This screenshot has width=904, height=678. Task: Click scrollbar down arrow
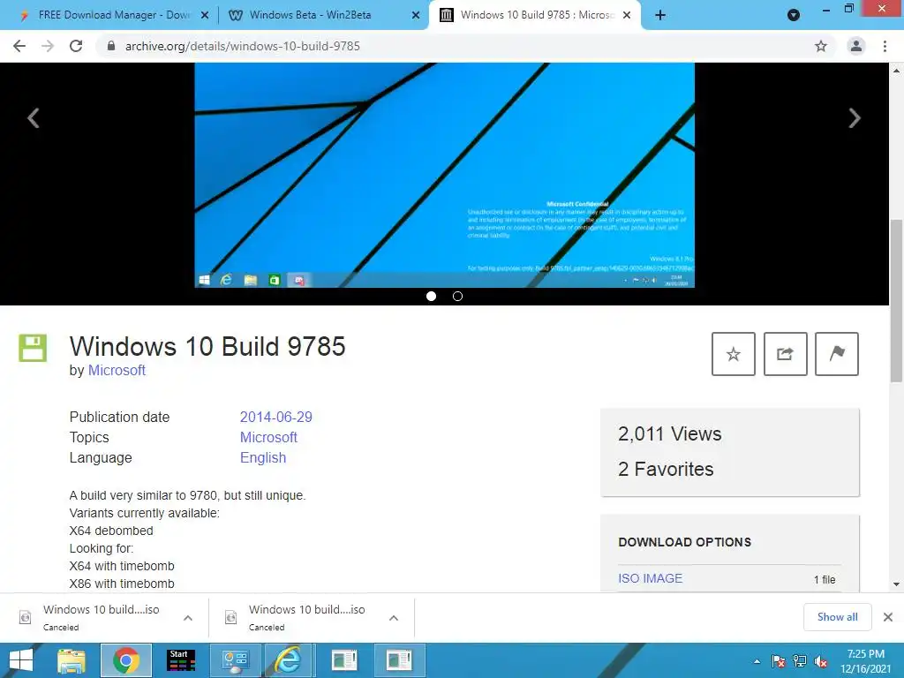pos(896,584)
